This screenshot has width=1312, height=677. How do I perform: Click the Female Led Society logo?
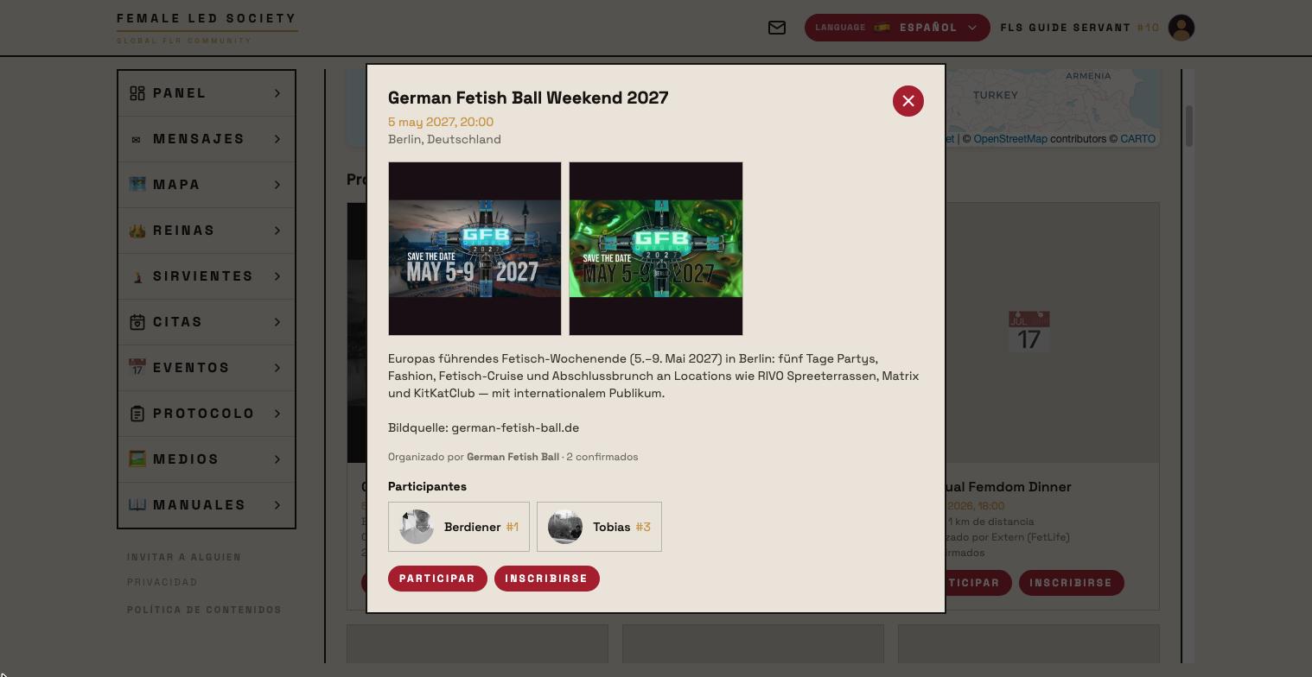click(207, 28)
